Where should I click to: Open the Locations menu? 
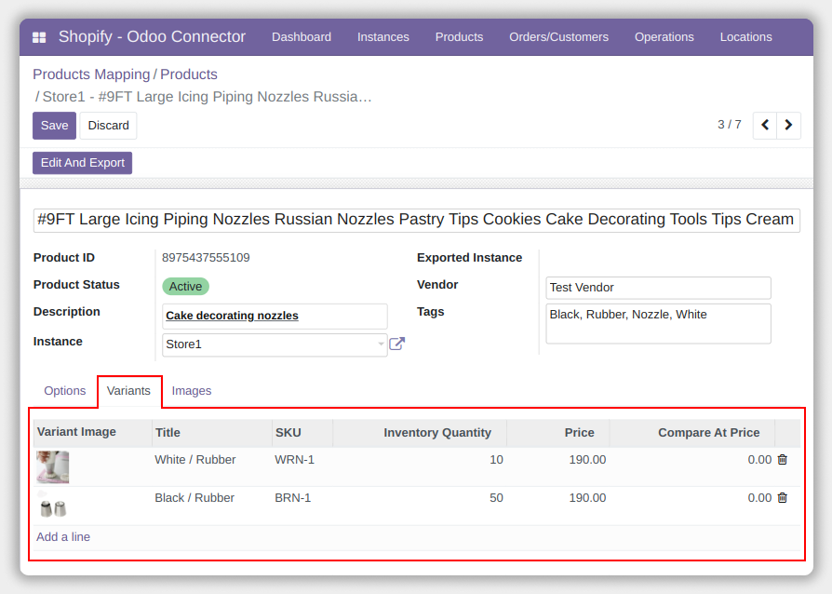746,37
